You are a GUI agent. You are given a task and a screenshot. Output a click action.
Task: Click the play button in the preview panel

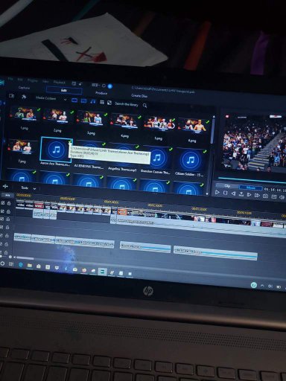pyautogui.click(x=217, y=192)
